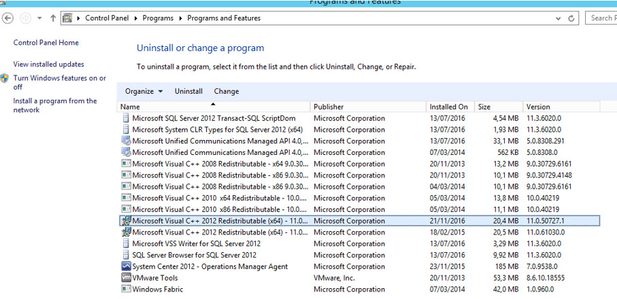Click the shield icon beside Windows features
Screen dimensions: 617x299
(5, 77)
